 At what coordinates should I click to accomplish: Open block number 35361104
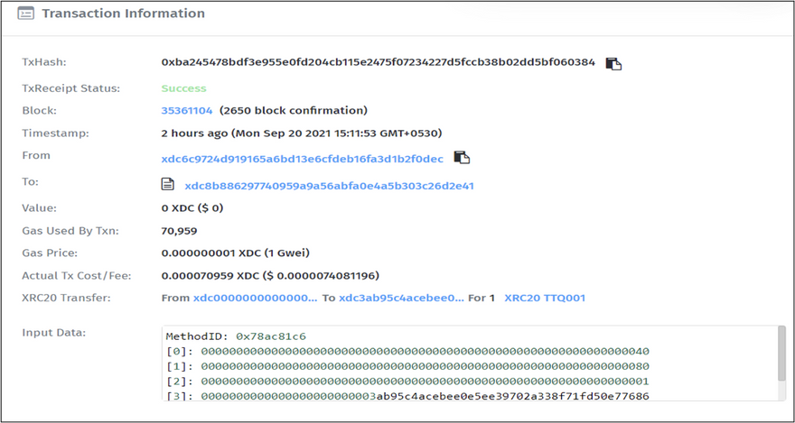pyautogui.click(x=187, y=111)
